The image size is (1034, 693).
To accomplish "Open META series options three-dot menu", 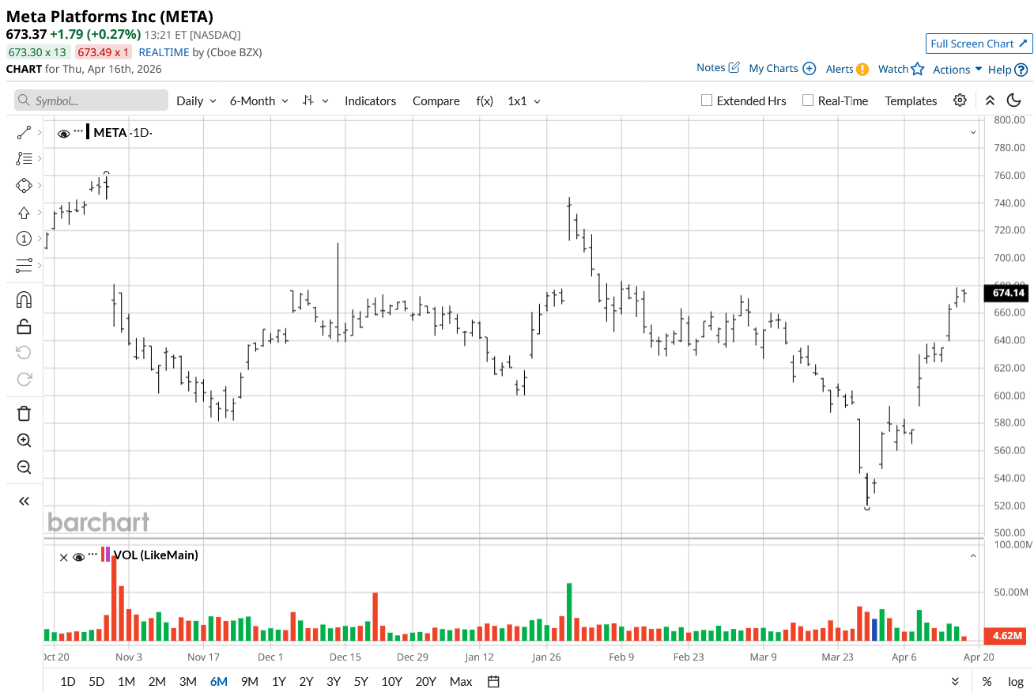I will (x=79, y=130).
